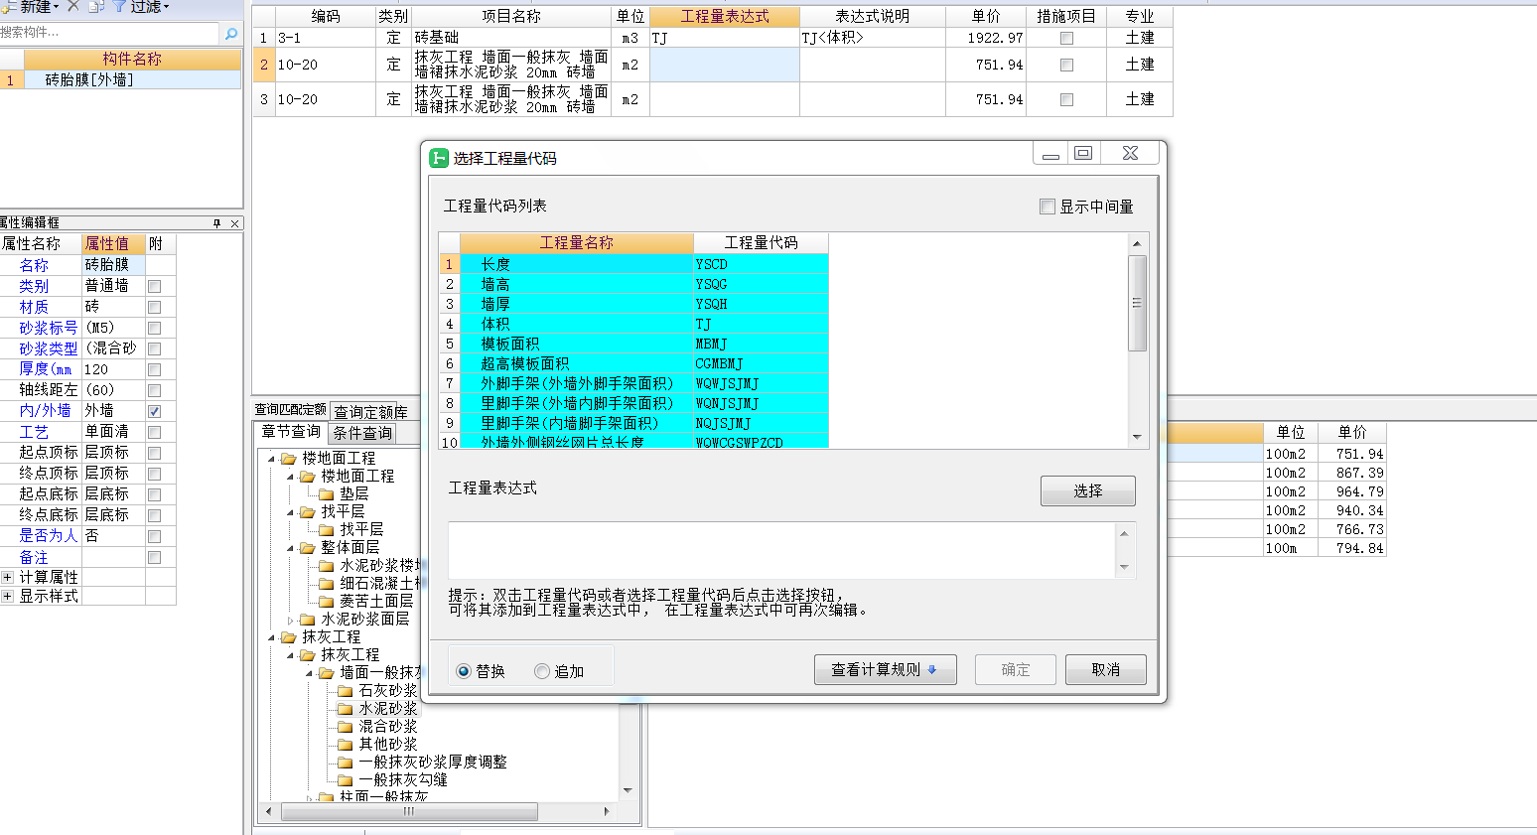Click the 是否为人 property link

coord(48,535)
